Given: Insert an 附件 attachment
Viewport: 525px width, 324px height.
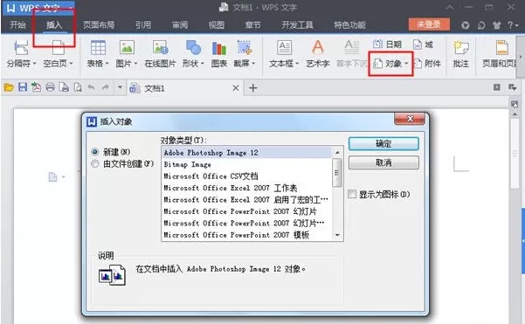Looking at the screenshot, I should [x=426, y=63].
